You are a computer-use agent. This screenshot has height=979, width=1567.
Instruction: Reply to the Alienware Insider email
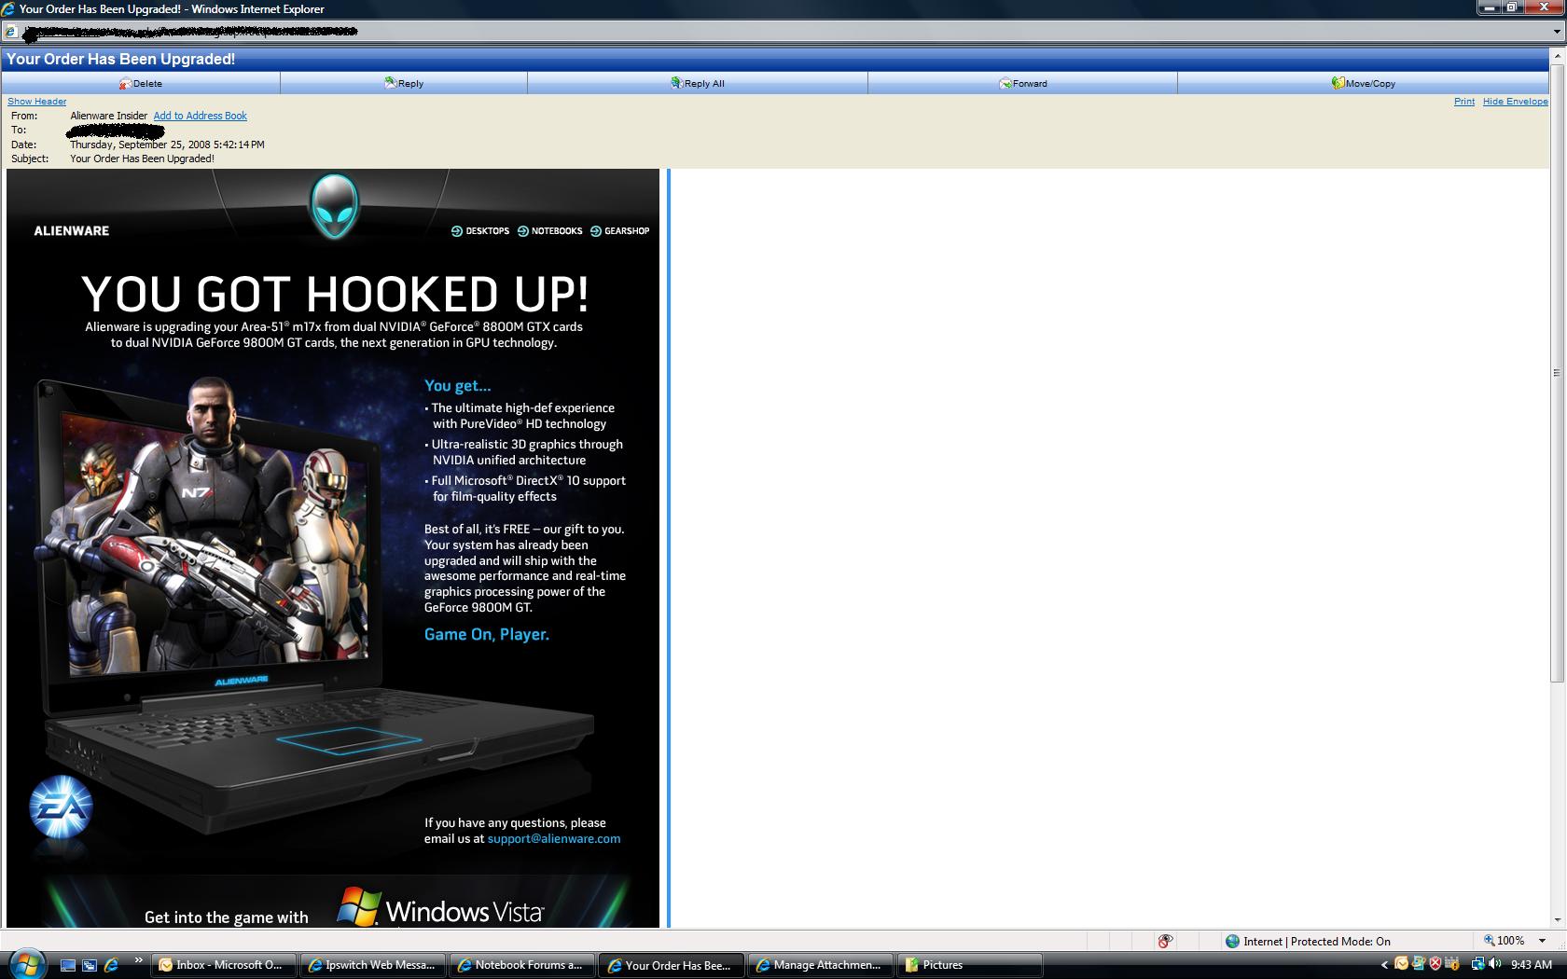pyautogui.click(x=404, y=83)
